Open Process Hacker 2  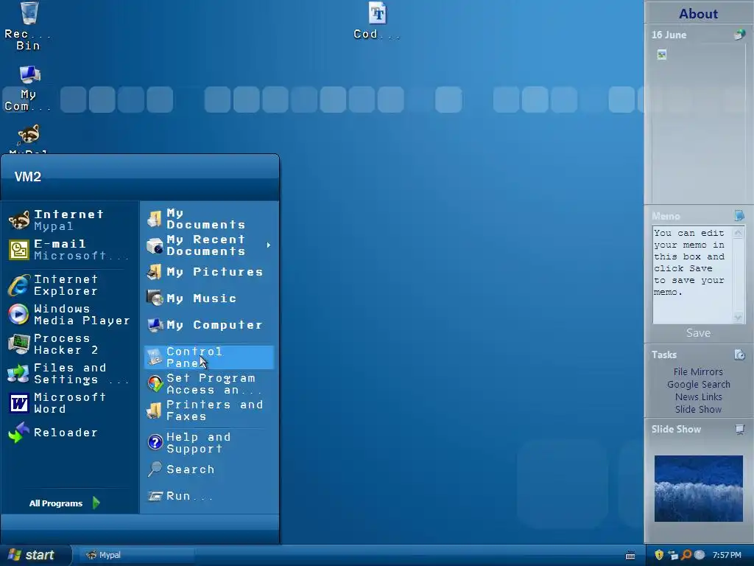(70, 344)
